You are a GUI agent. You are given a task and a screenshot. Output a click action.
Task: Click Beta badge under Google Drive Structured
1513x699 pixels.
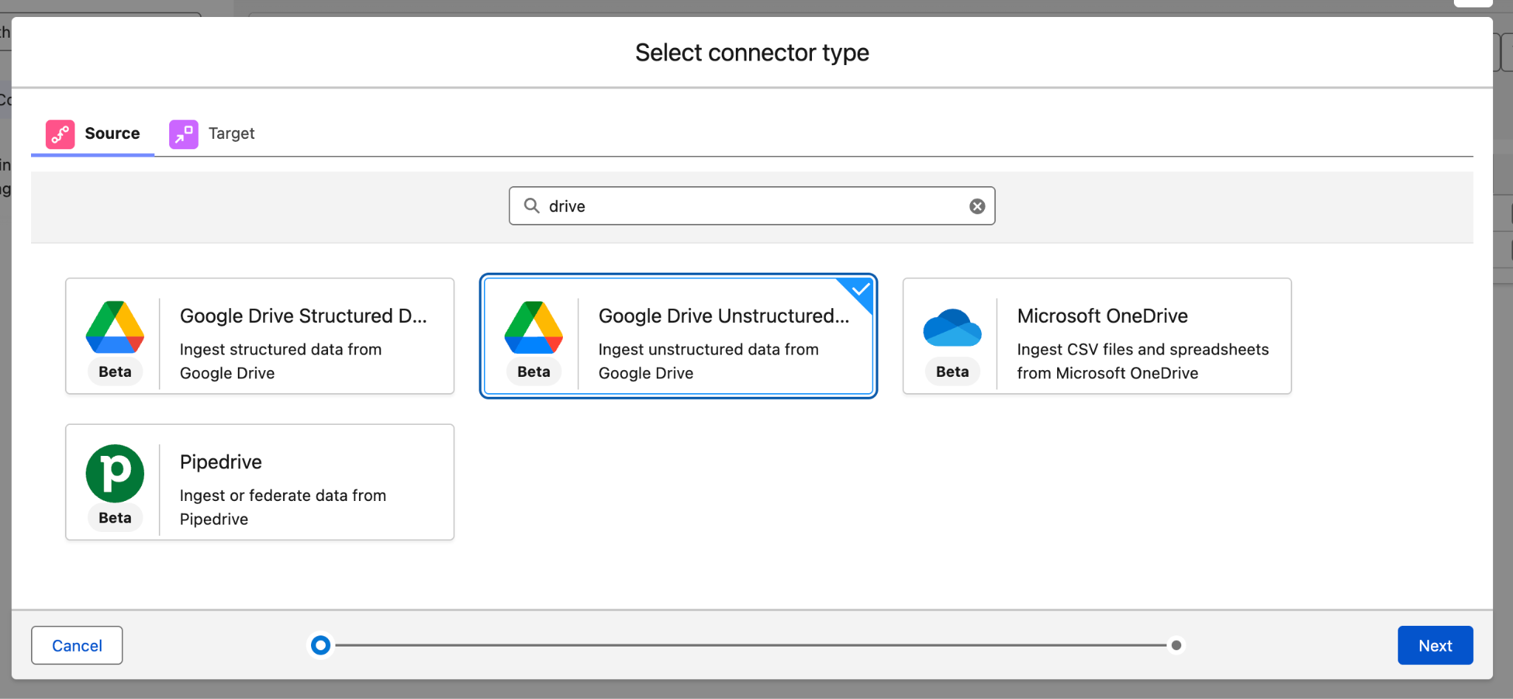(x=115, y=372)
